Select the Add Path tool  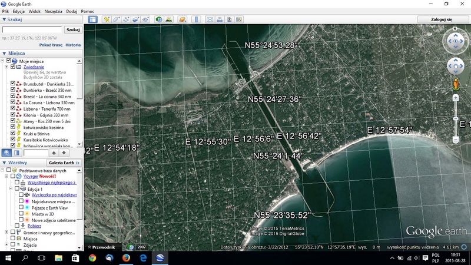tap(126, 19)
